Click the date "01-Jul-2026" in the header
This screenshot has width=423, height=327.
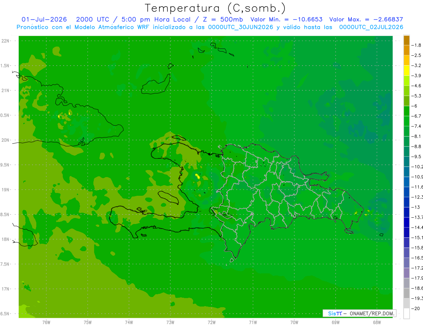(x=44, y=20)
